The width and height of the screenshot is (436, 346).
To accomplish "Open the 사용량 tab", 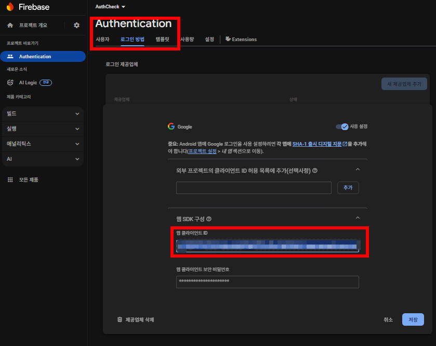I will coord(187,39).
